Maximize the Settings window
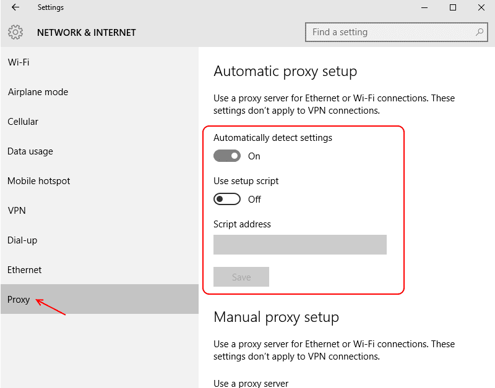The image size is (495, 388). click(x=453, y=8)
